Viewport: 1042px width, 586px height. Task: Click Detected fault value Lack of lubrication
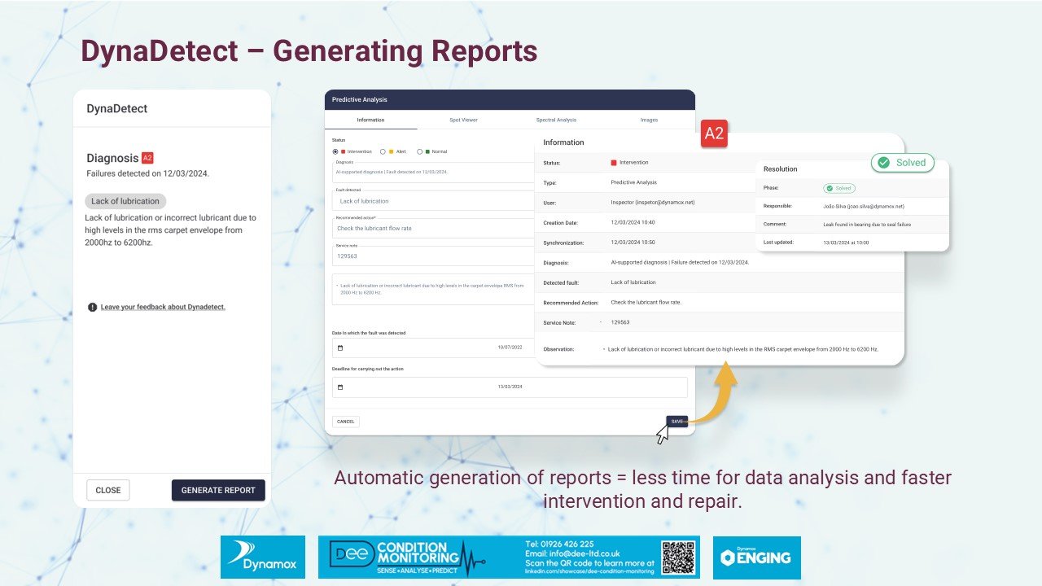point(633,282)
